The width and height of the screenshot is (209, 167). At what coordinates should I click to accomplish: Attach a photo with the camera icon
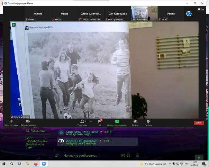pos(123,155)
